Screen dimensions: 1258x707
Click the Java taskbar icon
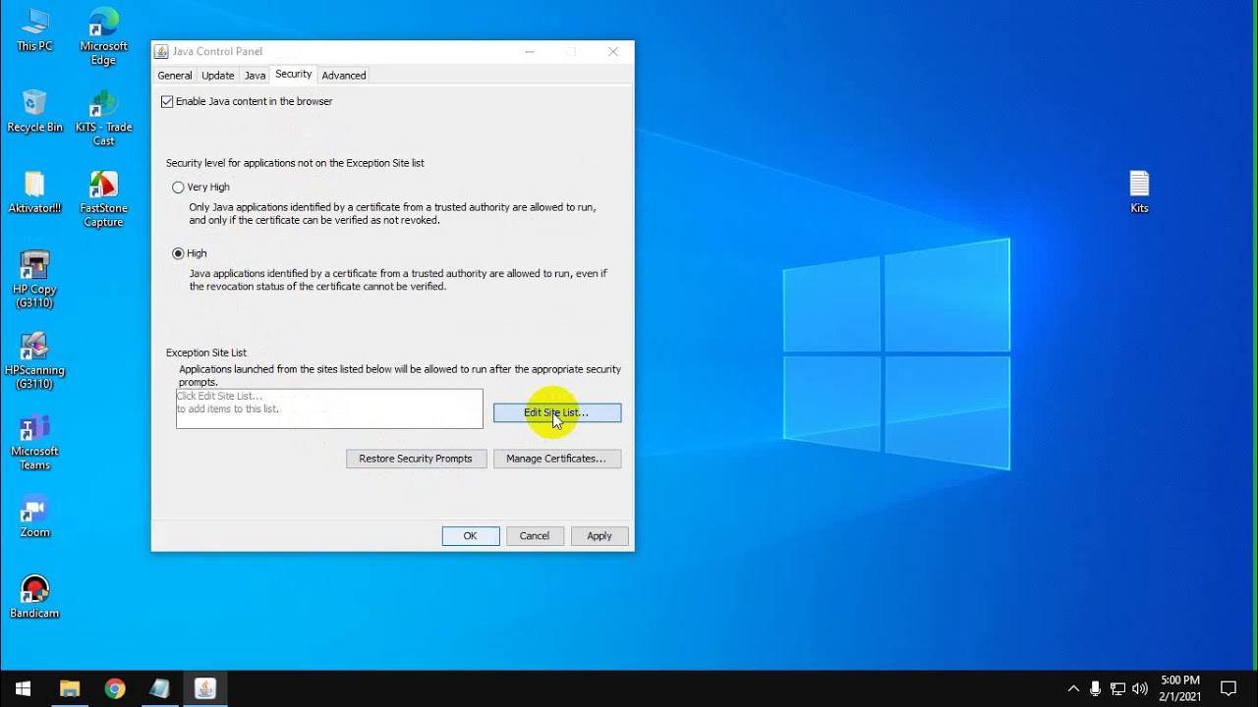point(204,688)
